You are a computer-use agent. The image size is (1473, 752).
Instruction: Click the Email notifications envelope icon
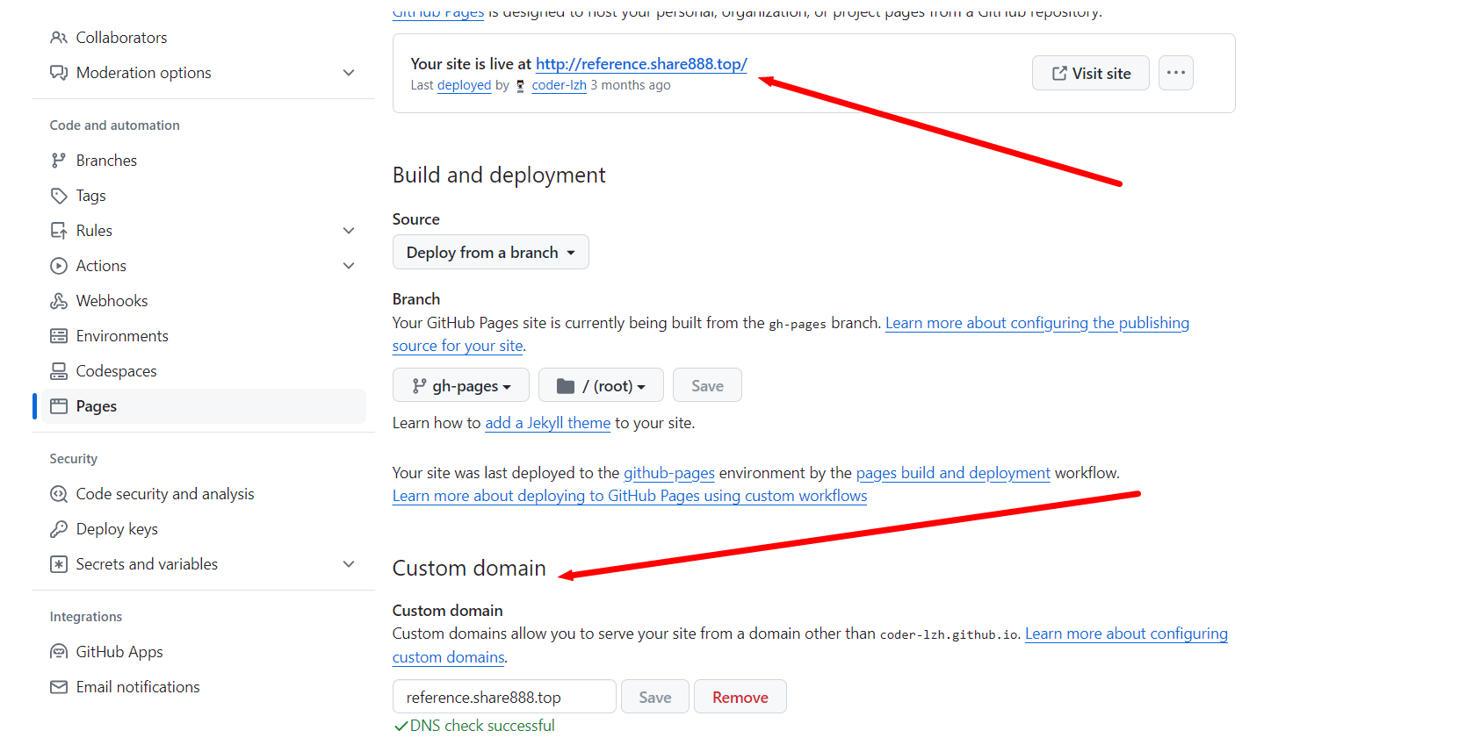click(59, 687)
